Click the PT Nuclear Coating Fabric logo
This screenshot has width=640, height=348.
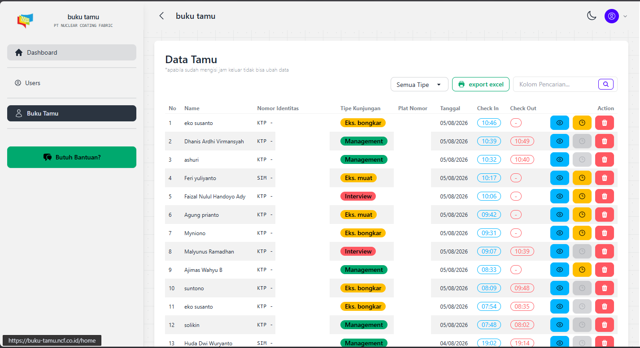click(25, 21)
